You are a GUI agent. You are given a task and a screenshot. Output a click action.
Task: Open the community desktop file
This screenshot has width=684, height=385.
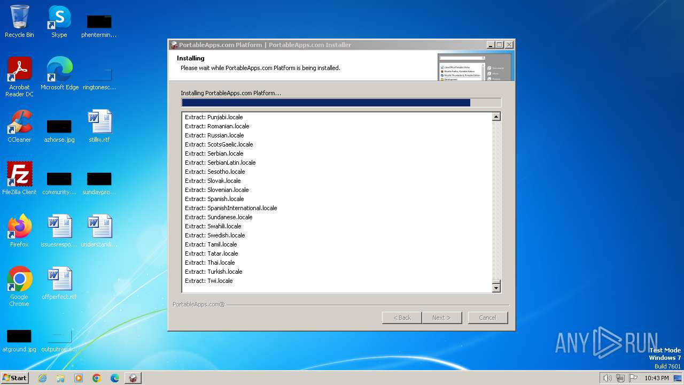tap(59, 182)
